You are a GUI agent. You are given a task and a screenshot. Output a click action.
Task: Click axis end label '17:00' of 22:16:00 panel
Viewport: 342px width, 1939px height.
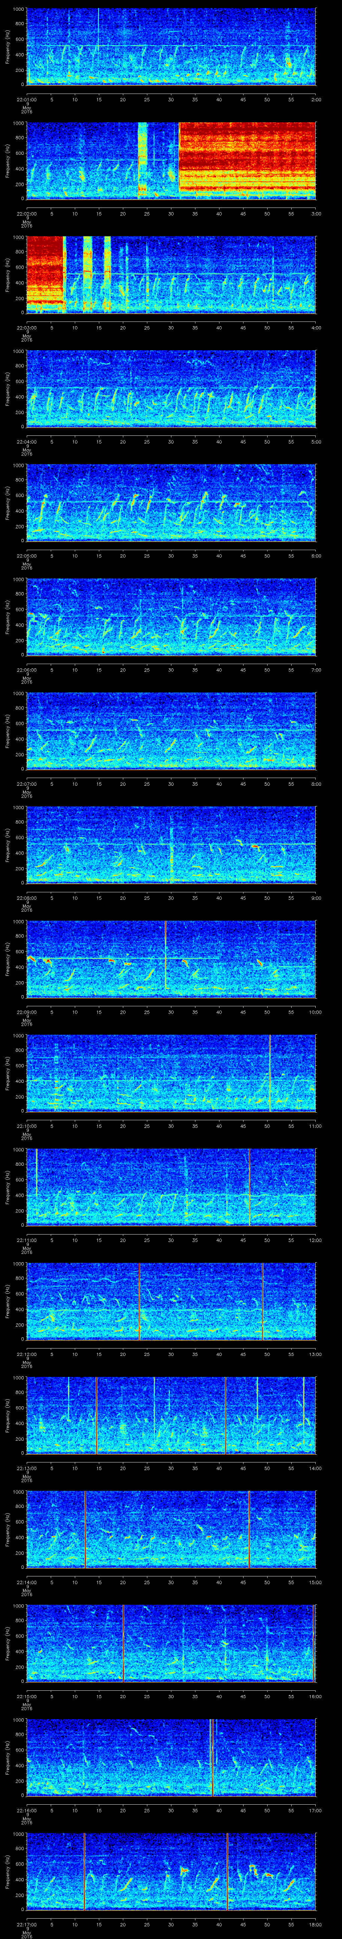(x=315, y=1810)
